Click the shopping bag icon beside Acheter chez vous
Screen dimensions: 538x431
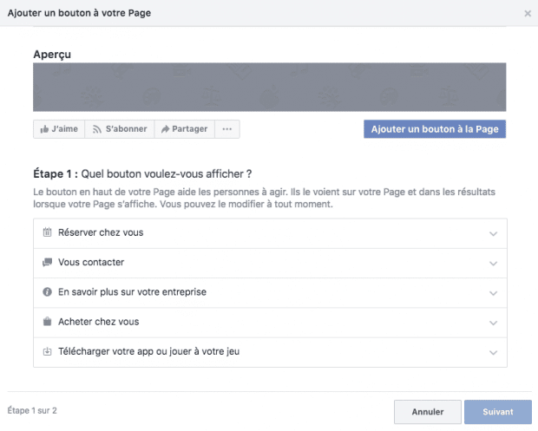tap(48, 322)
